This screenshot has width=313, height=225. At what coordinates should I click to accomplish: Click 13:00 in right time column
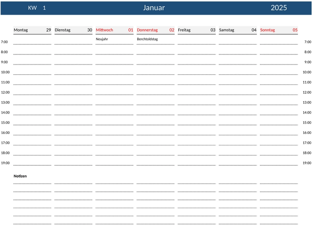pyautogui.click(x=307, y=103)
